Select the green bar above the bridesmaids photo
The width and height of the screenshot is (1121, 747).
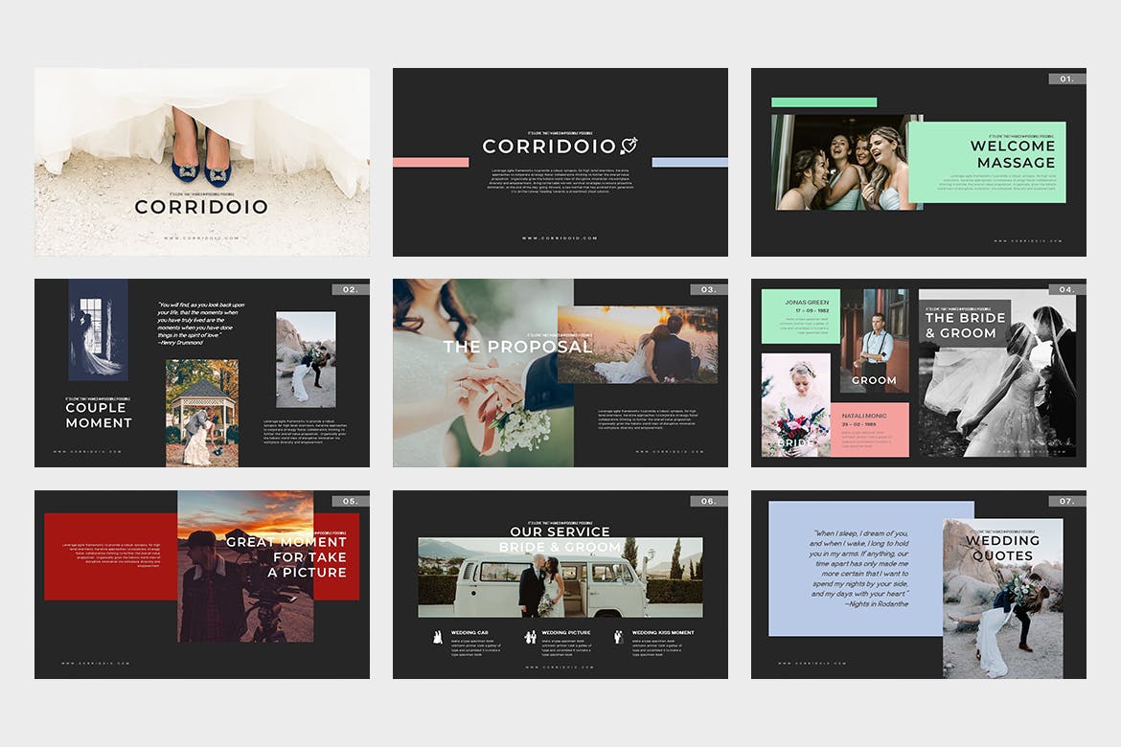point(824,102)
